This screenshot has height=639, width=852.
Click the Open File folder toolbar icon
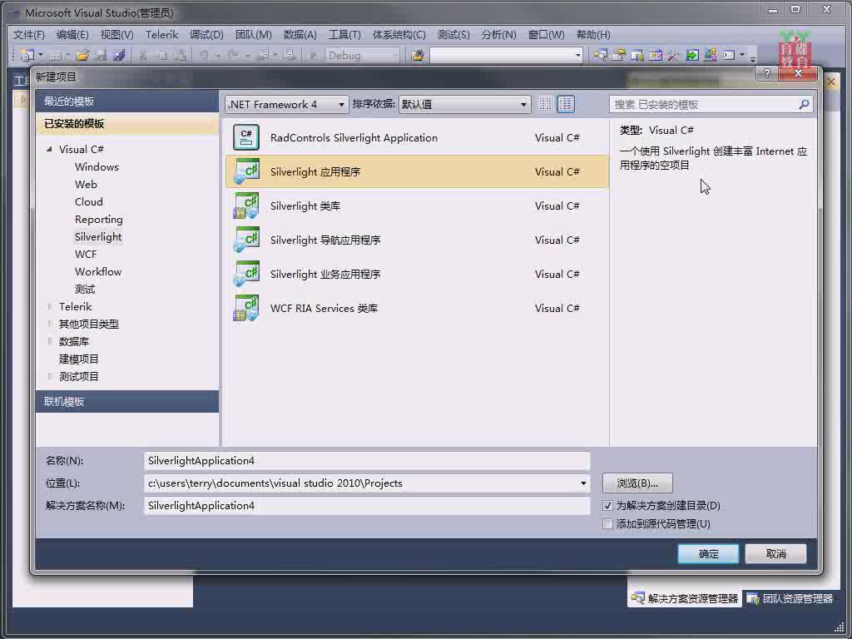(x=82, y=55)
